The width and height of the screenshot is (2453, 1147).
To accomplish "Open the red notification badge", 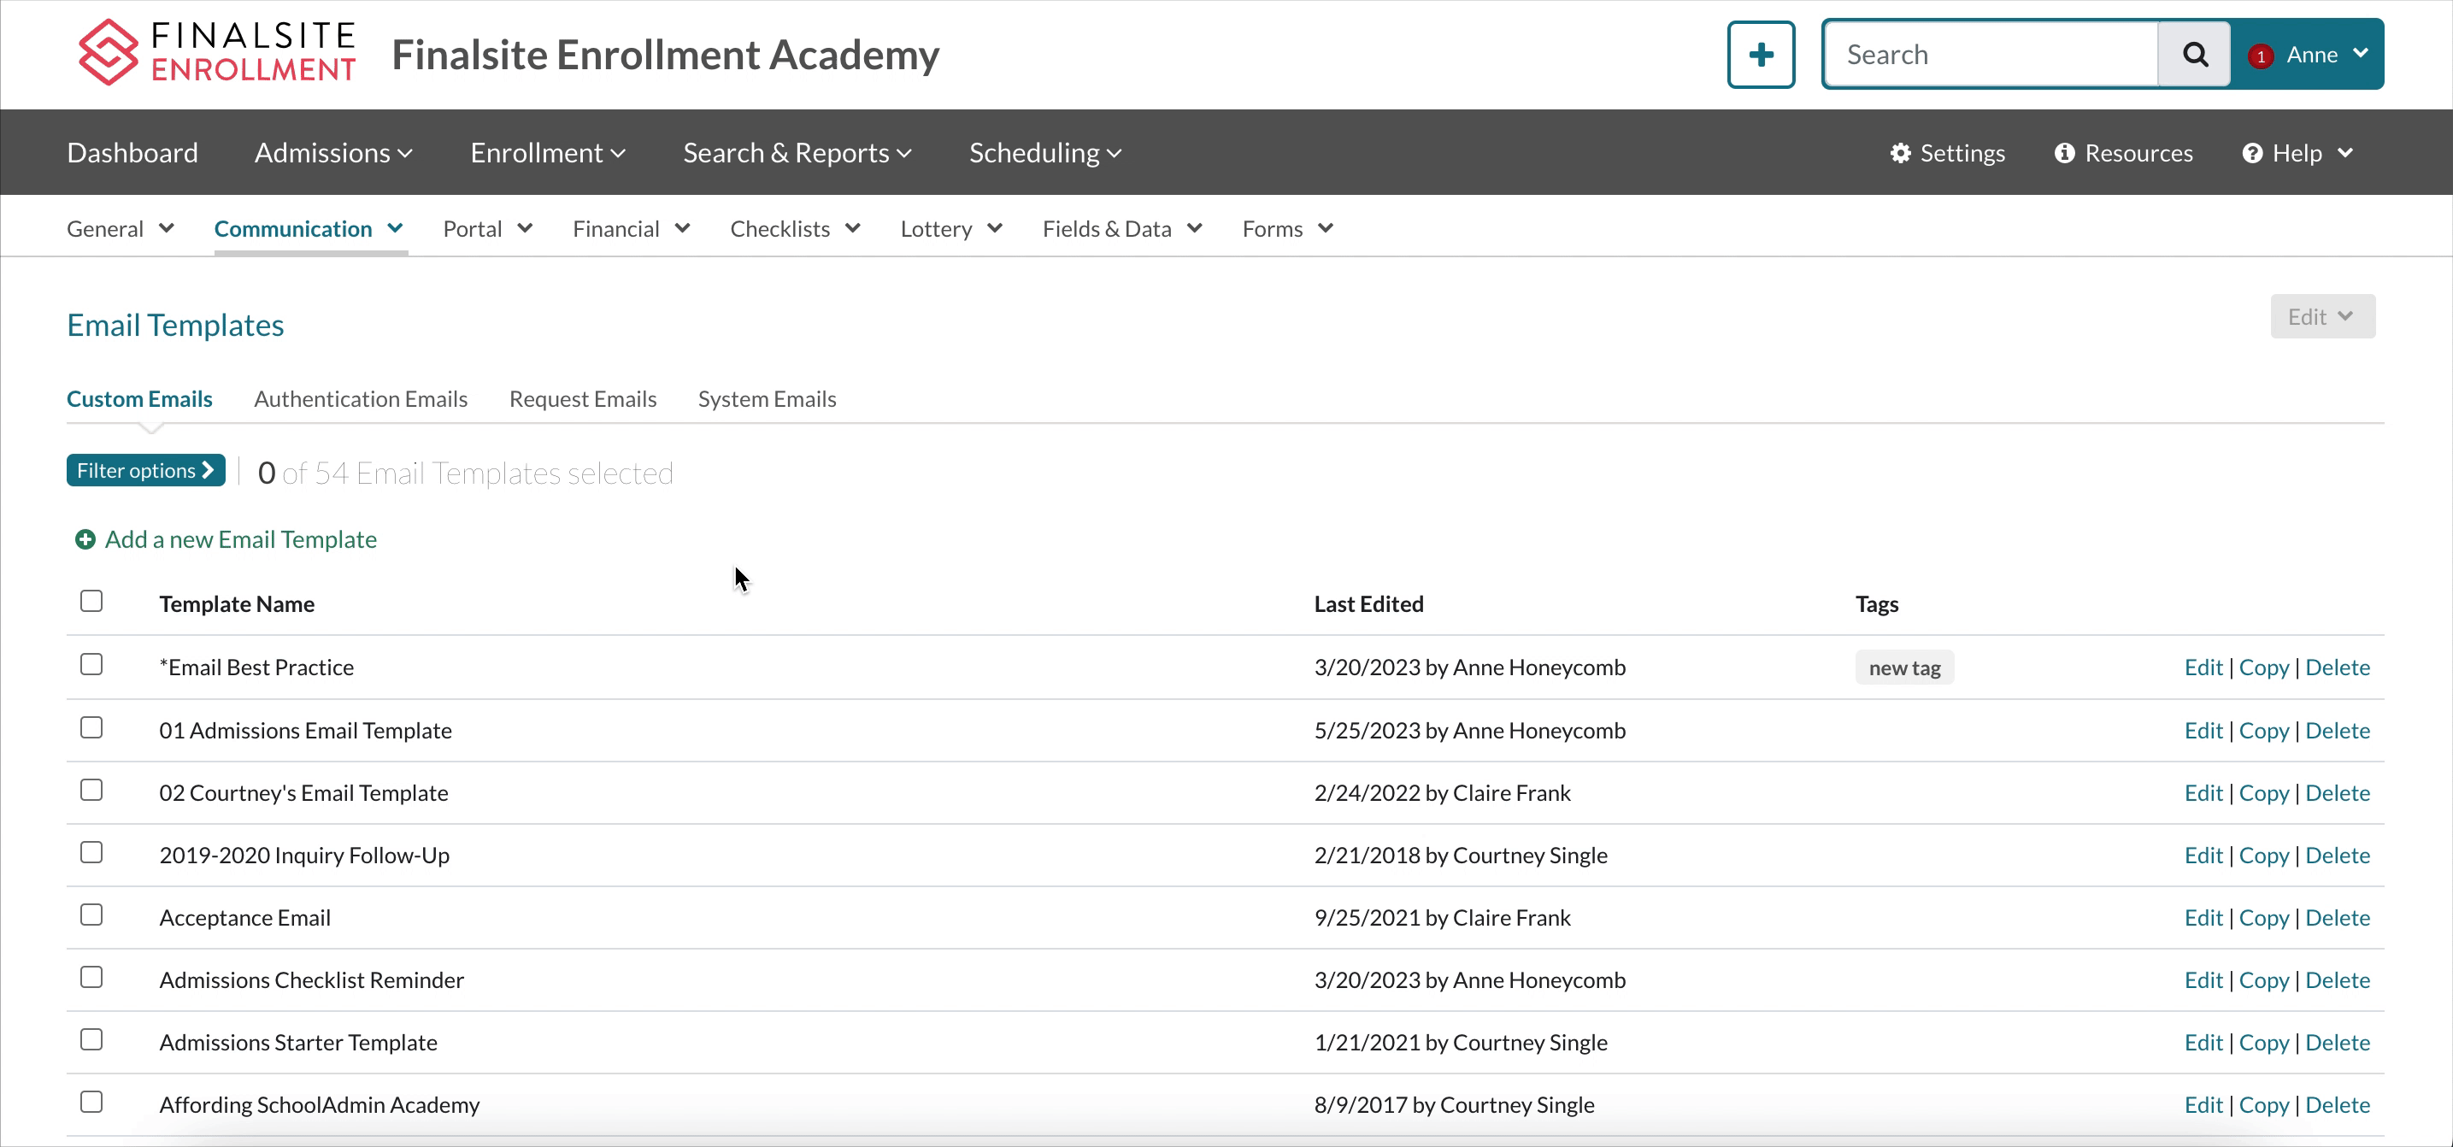I will [x=2261, y=56].
